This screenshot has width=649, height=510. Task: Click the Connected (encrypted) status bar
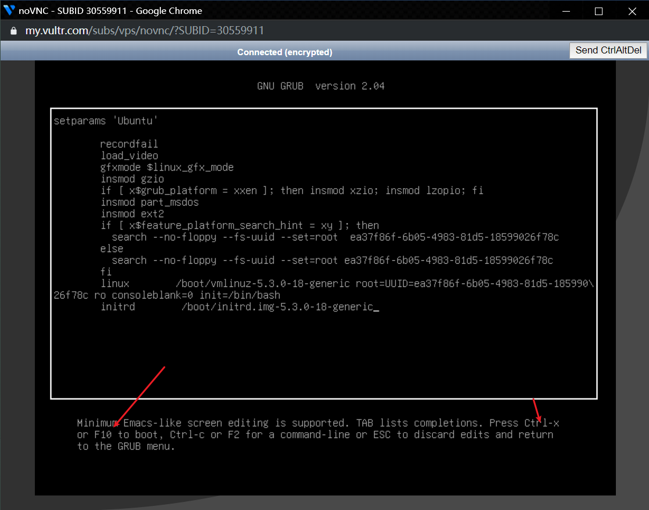coord(285,52)
